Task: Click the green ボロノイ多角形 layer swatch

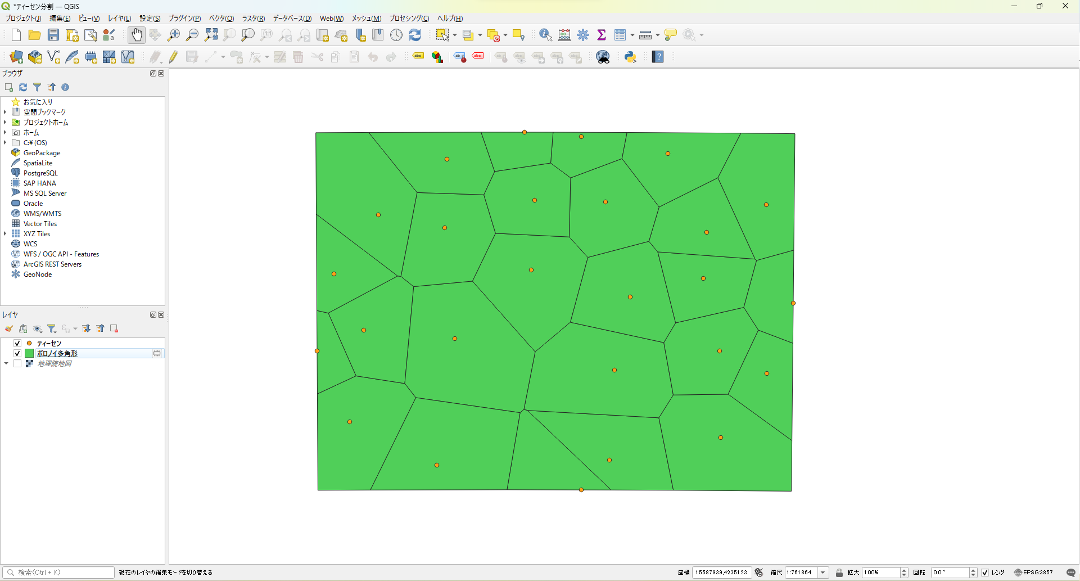Action: pyautogui.click(x=29, y=353)
